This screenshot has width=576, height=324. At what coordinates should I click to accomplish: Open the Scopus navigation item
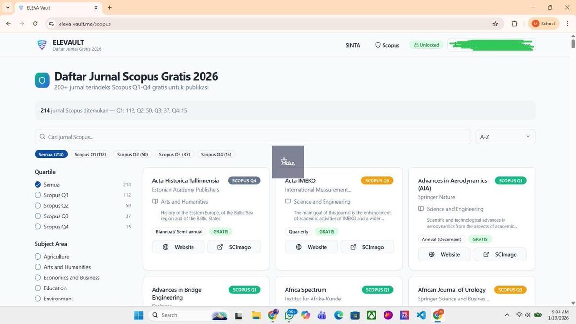pos(387,45)
